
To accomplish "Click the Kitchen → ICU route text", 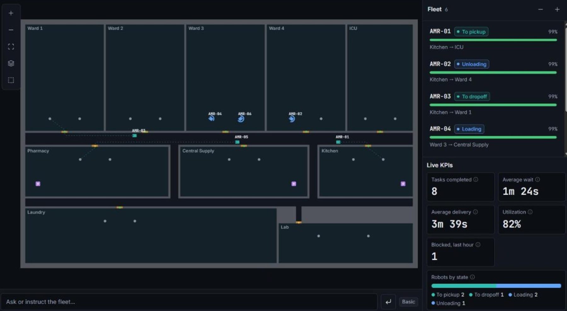I will (446, 47).
